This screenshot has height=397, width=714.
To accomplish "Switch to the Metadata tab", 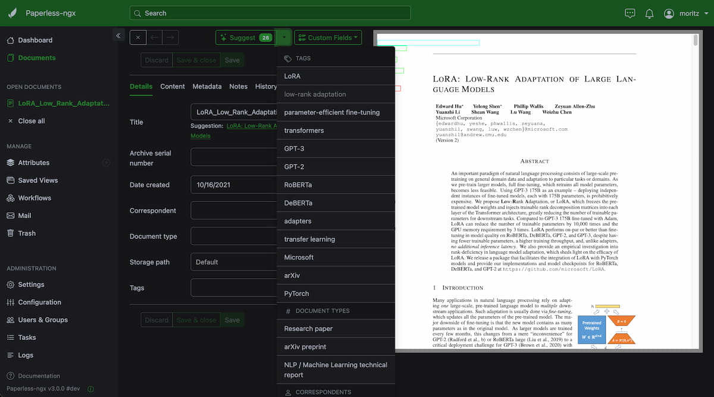I will 207,86.
